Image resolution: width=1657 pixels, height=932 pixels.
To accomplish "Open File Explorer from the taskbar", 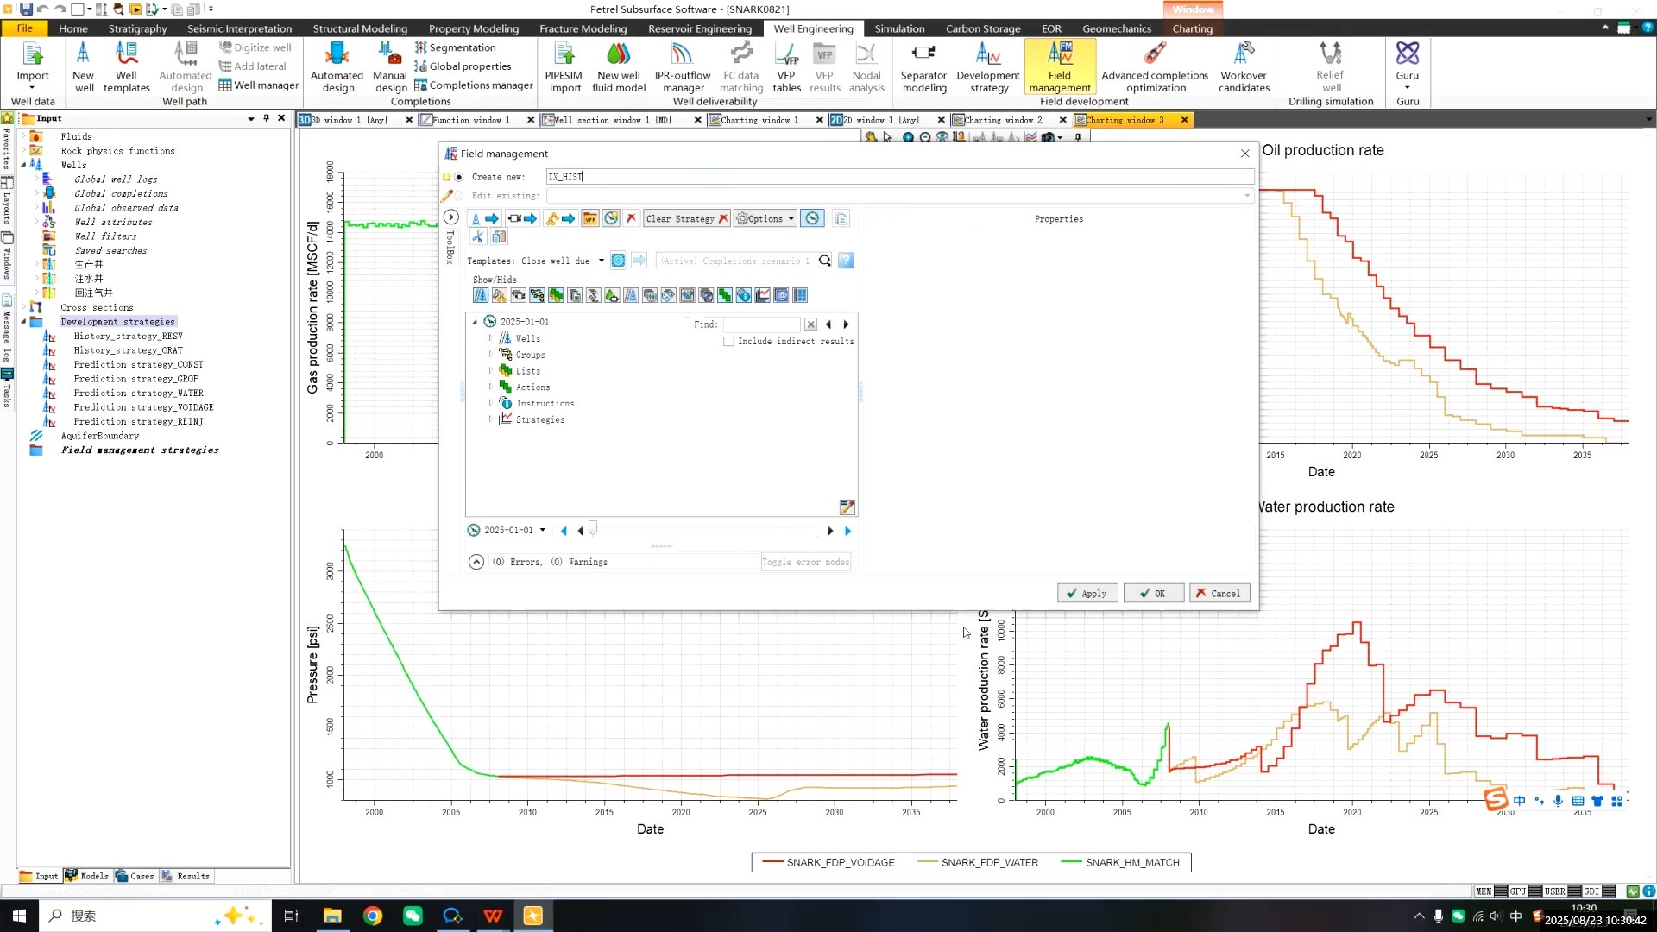I will point(332,916).
